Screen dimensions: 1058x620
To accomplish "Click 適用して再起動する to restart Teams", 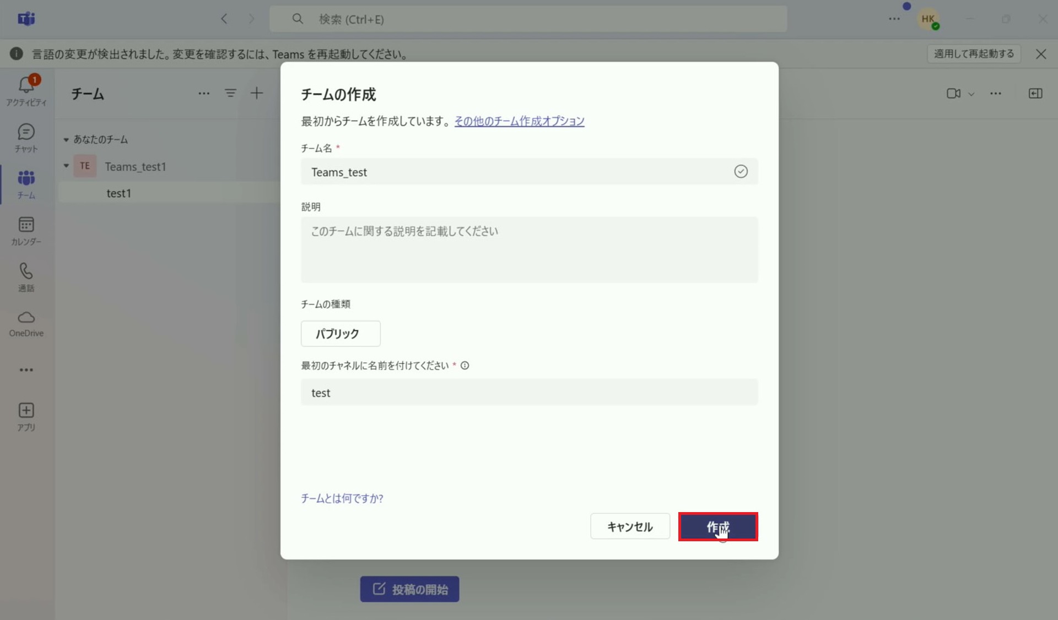I will [x=973, y=53].
